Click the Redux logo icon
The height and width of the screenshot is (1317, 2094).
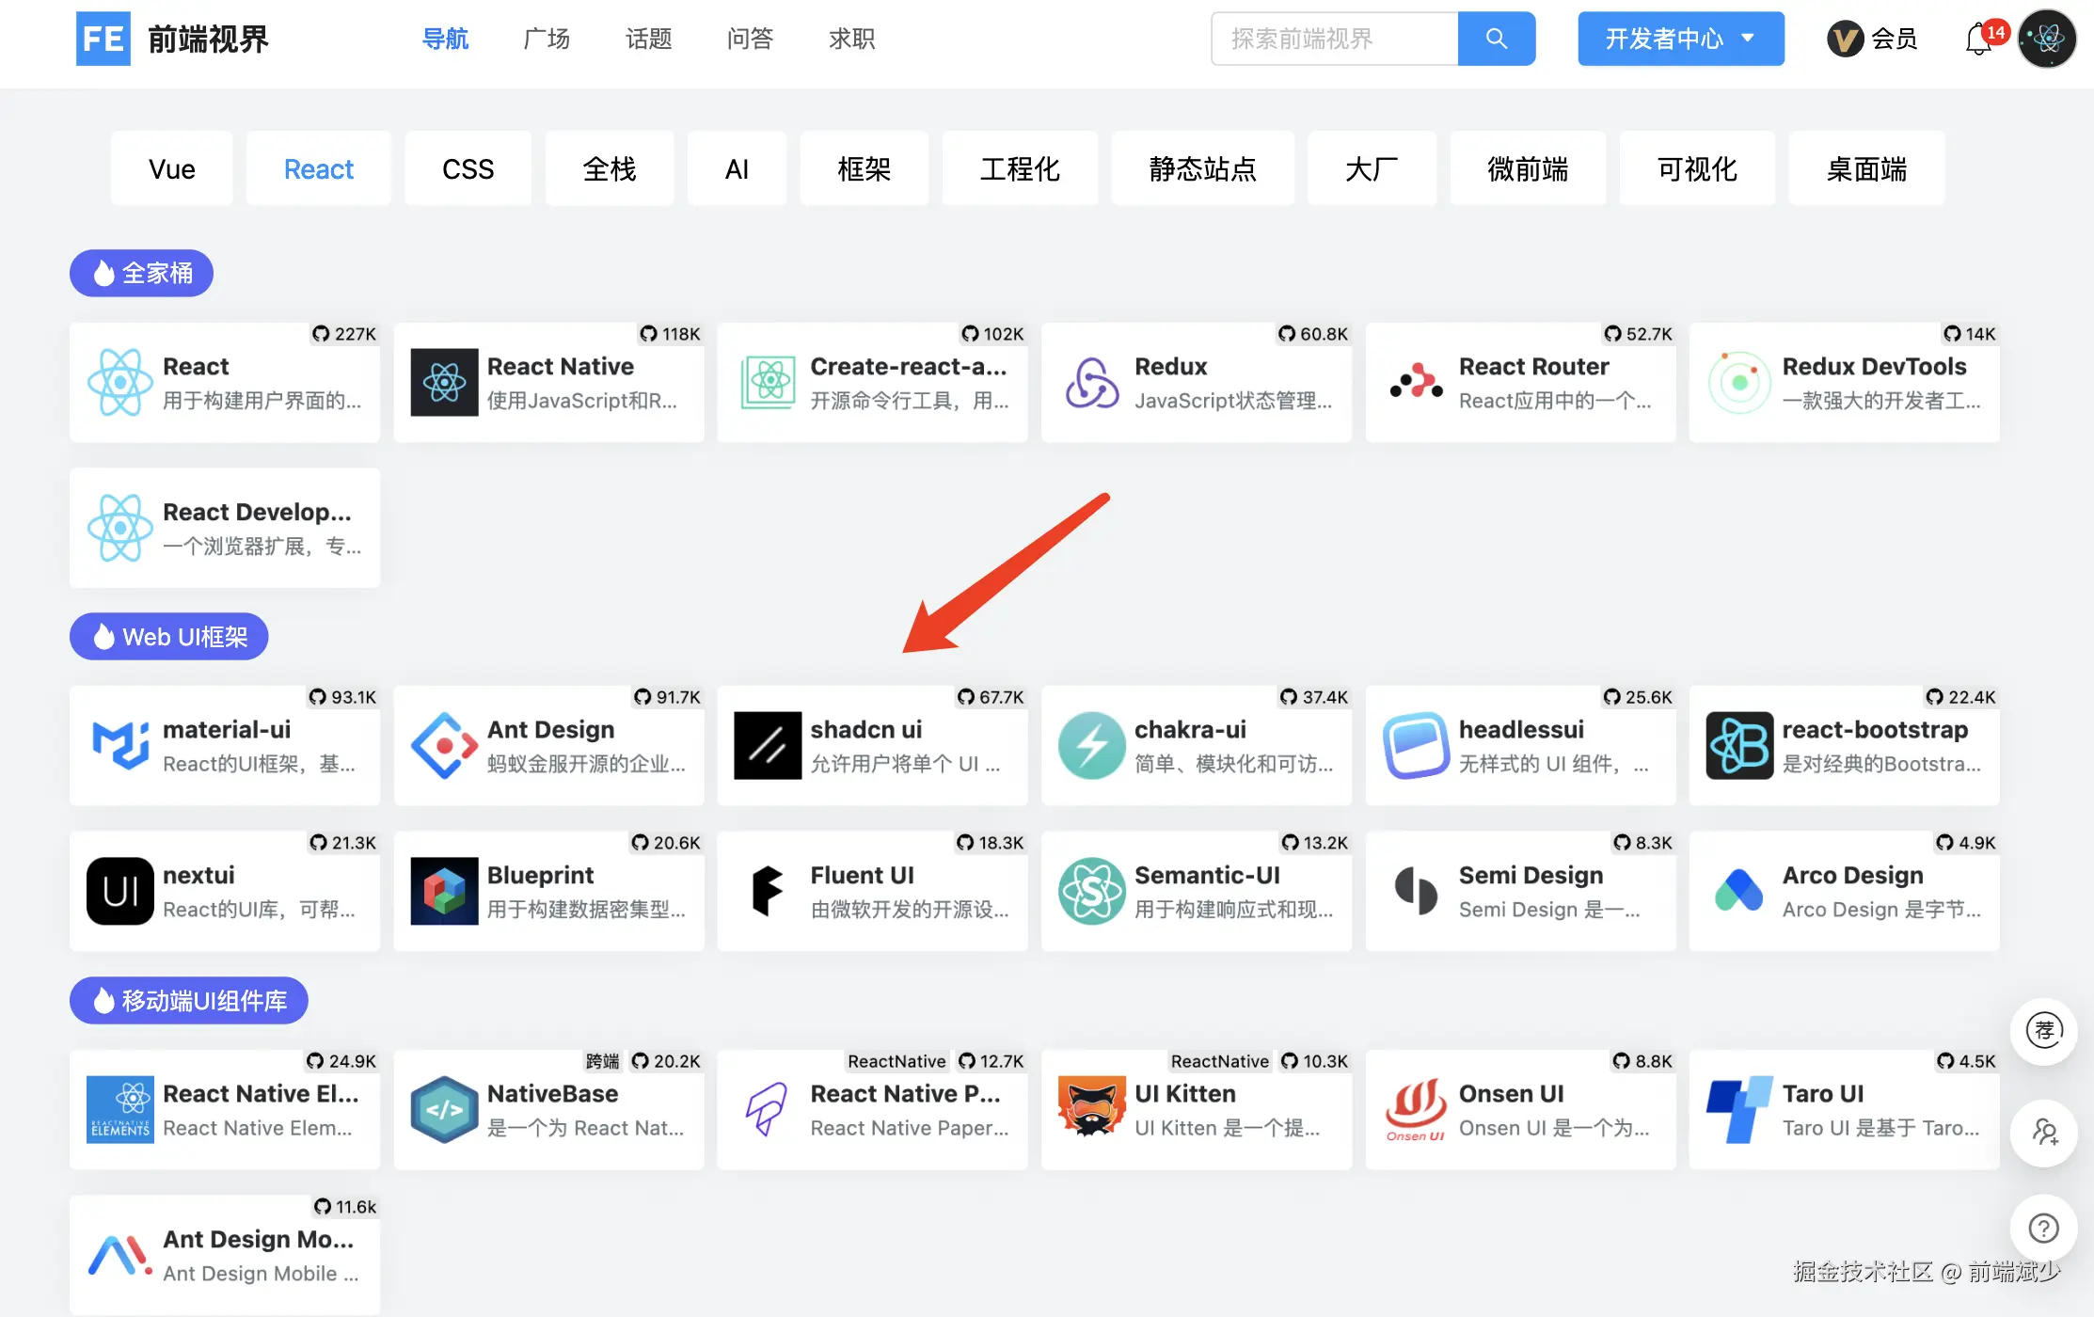coord(1091,382)
